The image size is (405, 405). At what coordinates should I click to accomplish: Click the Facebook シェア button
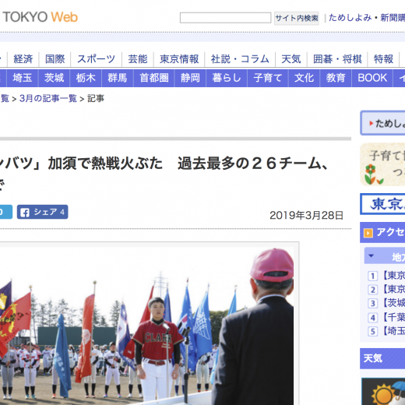click(43, 212)
